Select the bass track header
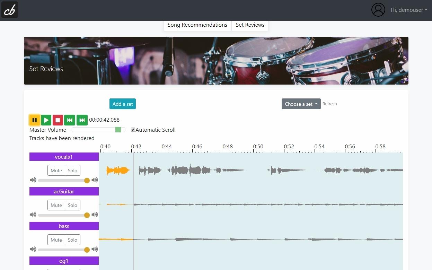 click(64, 226)
